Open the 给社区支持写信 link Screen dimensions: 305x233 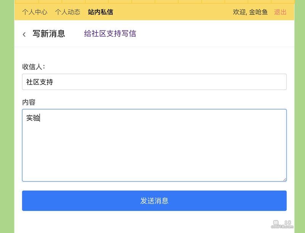pos(110,34)
